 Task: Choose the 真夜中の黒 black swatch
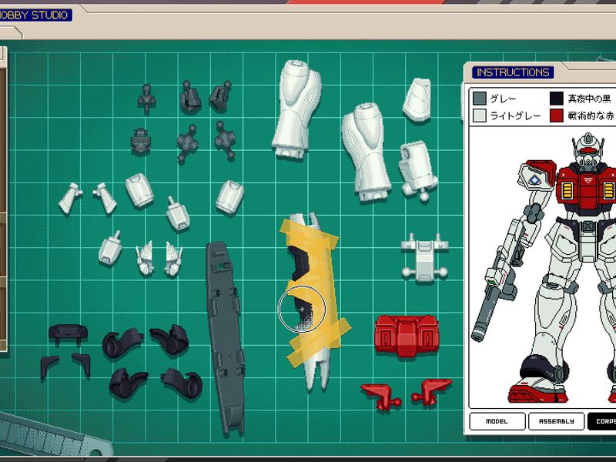pyautogui.click(x=556, y=99)
